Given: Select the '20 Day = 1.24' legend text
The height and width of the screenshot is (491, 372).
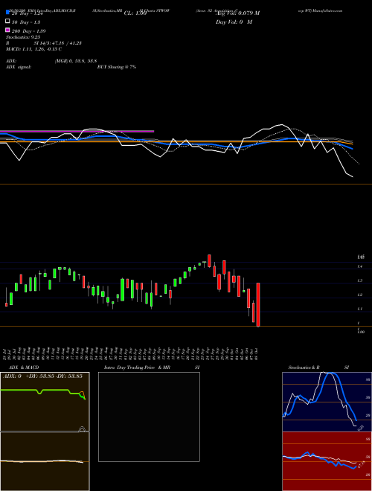Looking at the screenshot, I should pos(27,14).
